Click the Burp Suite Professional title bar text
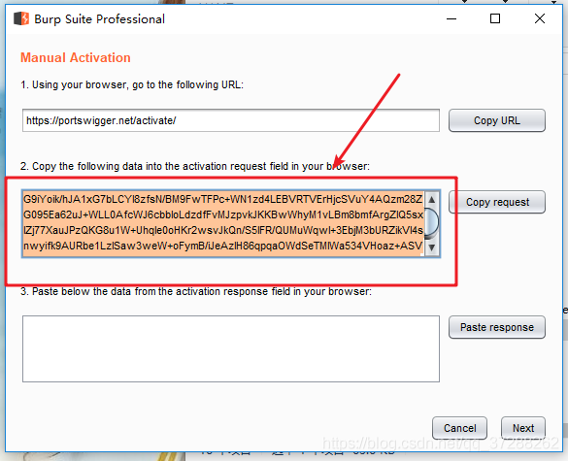The image size is (568, 461). (100, 19)
